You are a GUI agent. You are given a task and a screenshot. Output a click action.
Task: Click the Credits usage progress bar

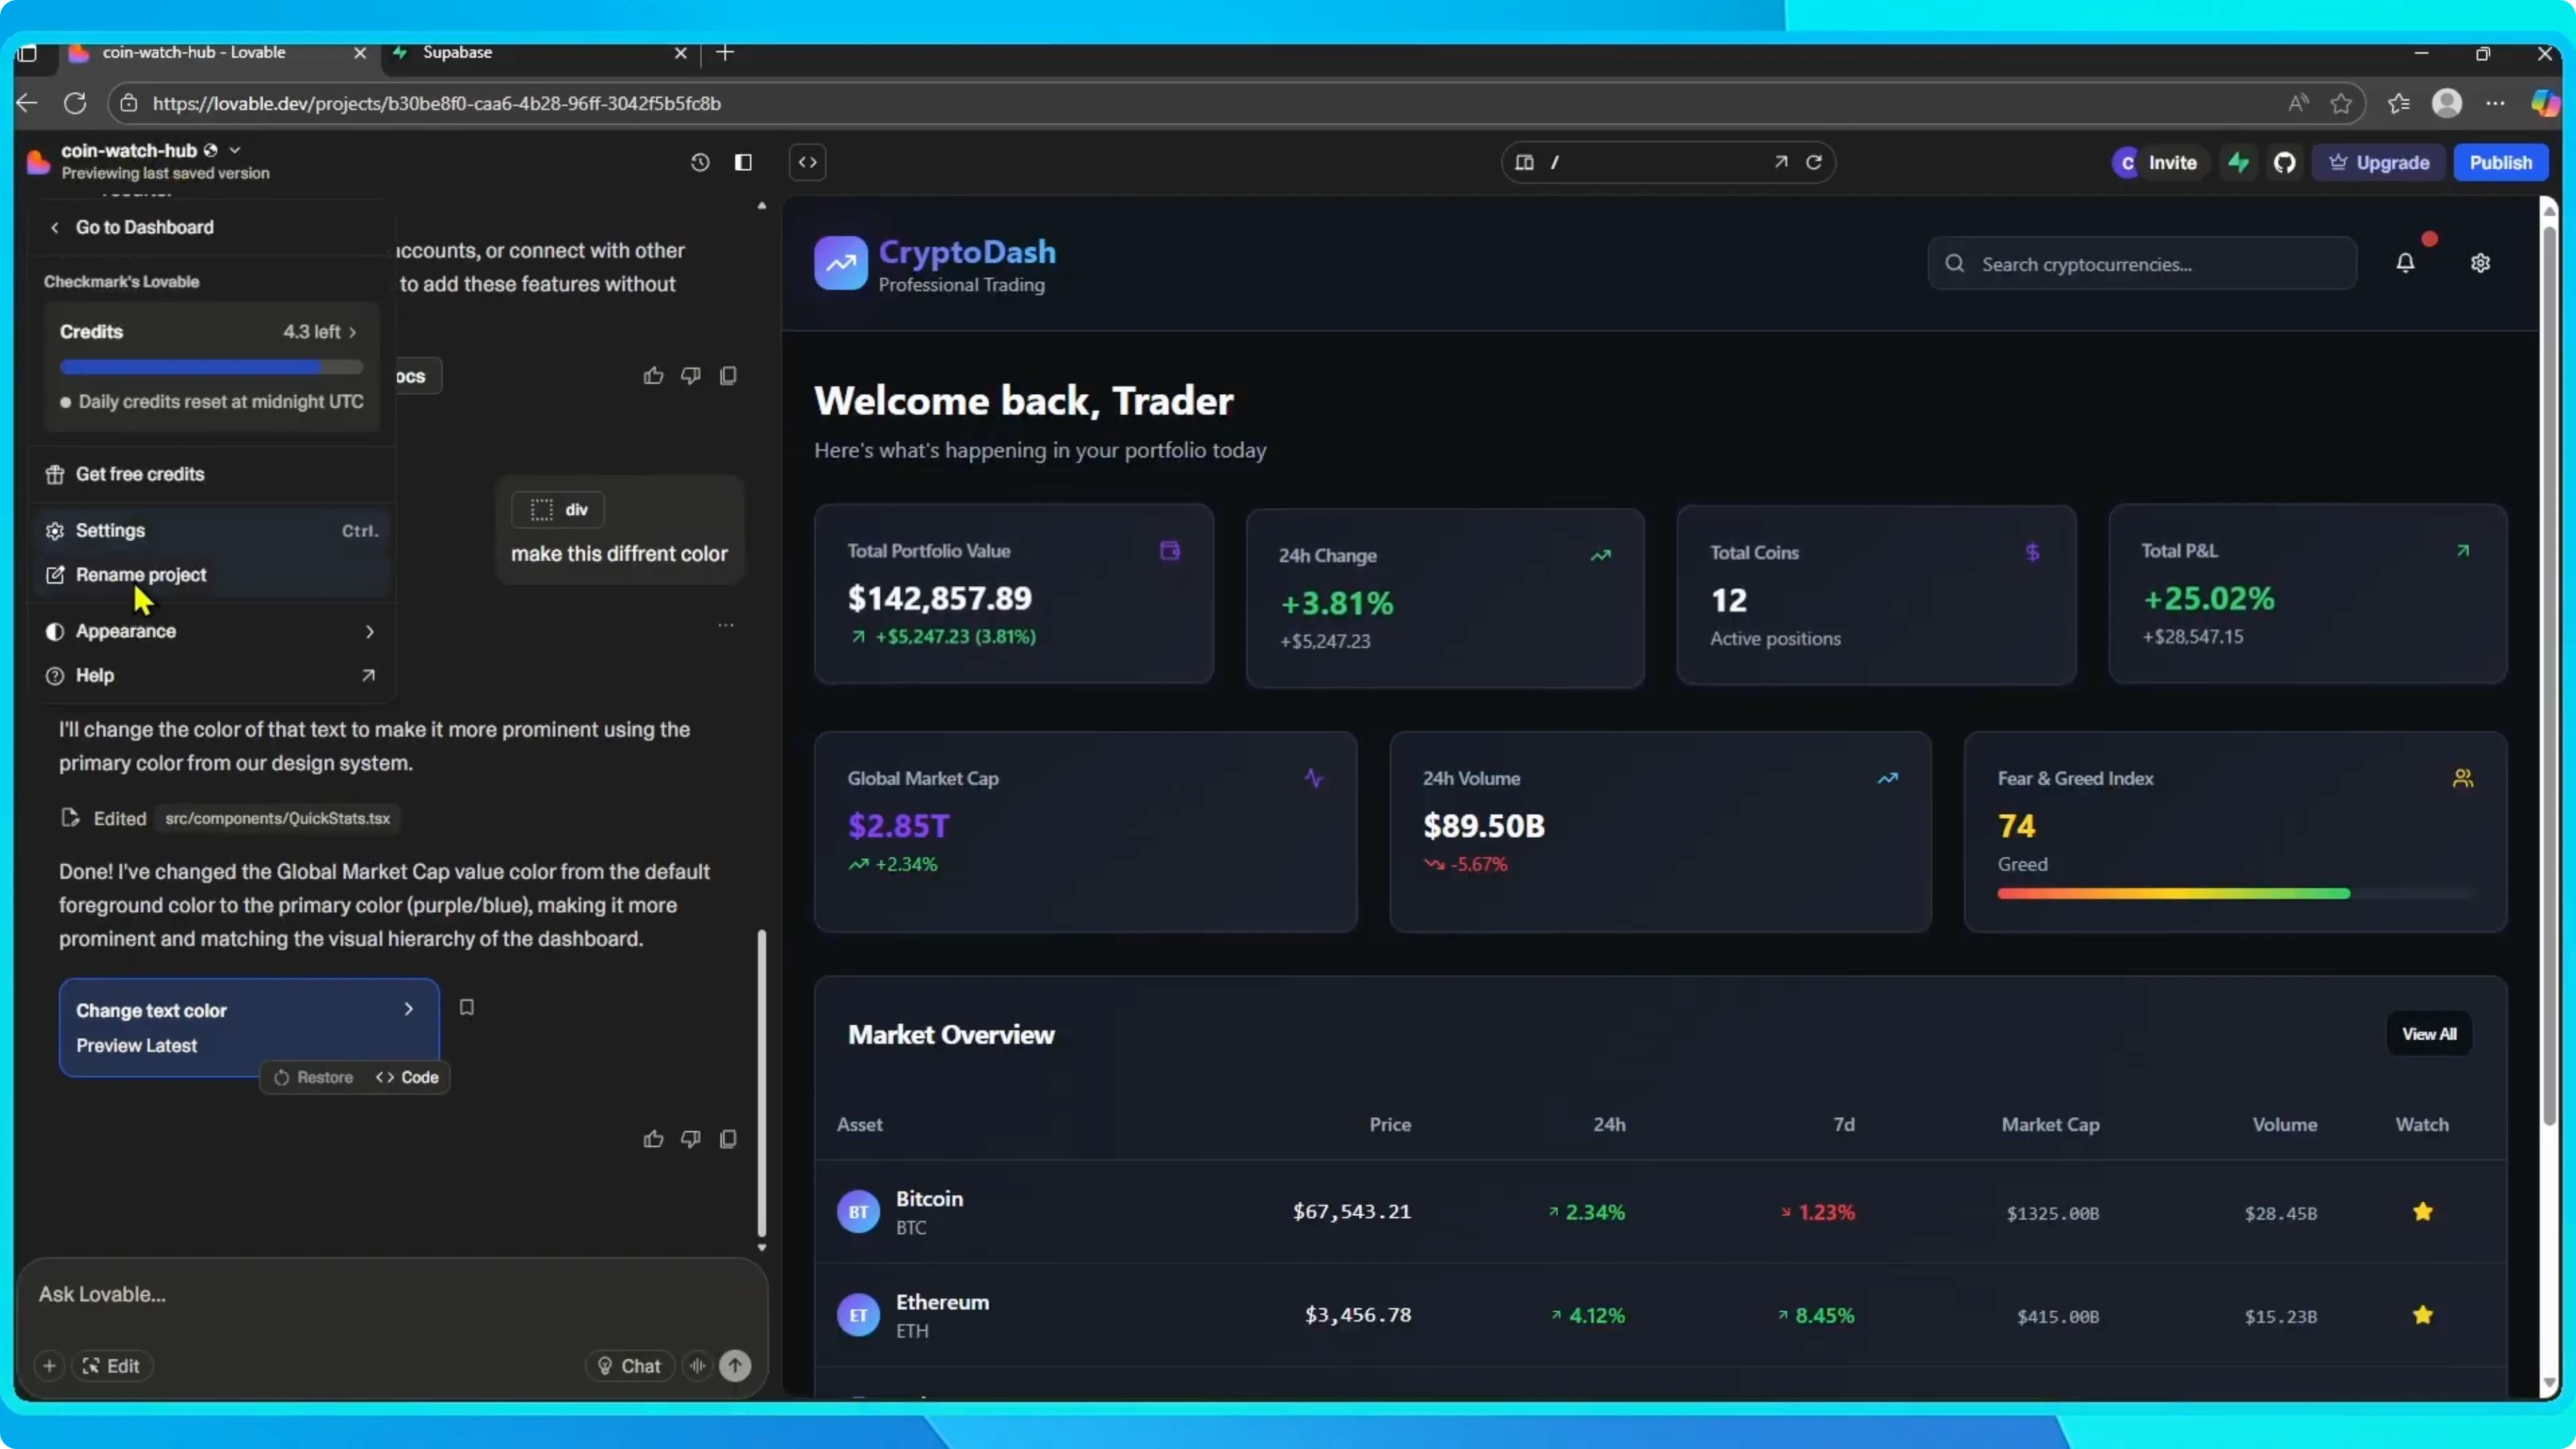coord(212,367)
